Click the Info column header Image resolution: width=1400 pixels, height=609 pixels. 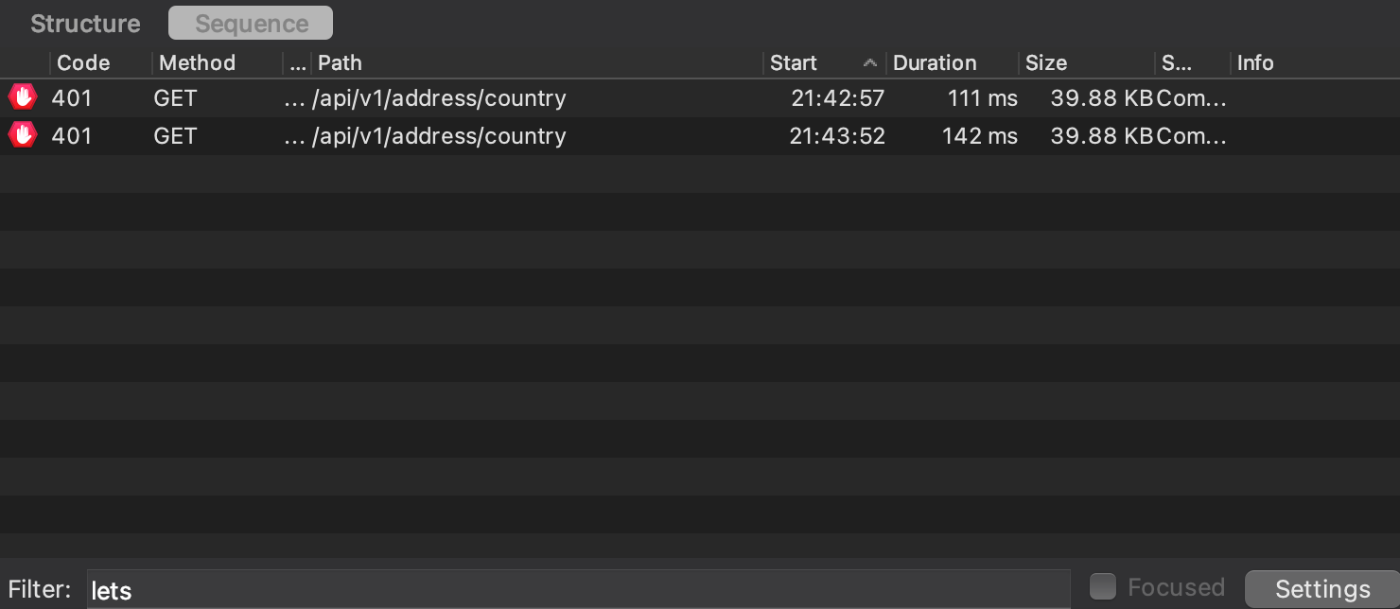pos(1255,63)
